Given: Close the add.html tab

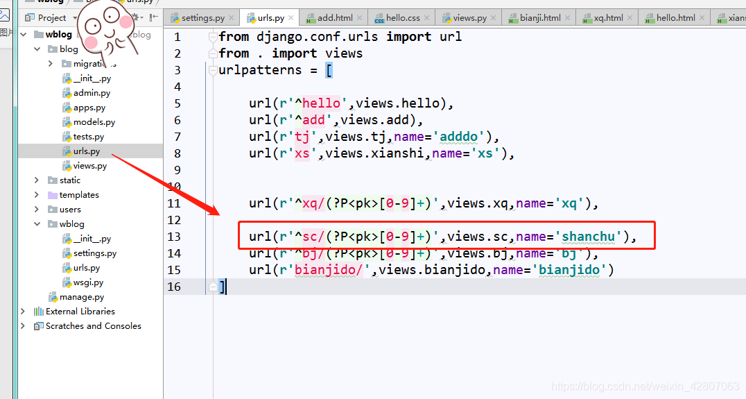Looking at the screenshot, I should tap(359, 18).
